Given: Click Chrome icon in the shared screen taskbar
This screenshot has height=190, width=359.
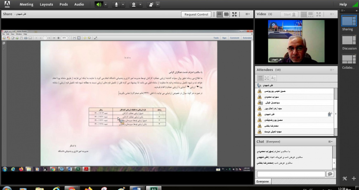Looking at the screenshot, I should click(x=53, y=169).
